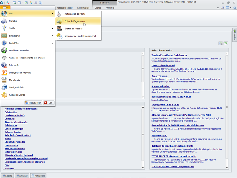Click the Serviços Globais icon
237x178 pixels.
click(x=4, y=87)
